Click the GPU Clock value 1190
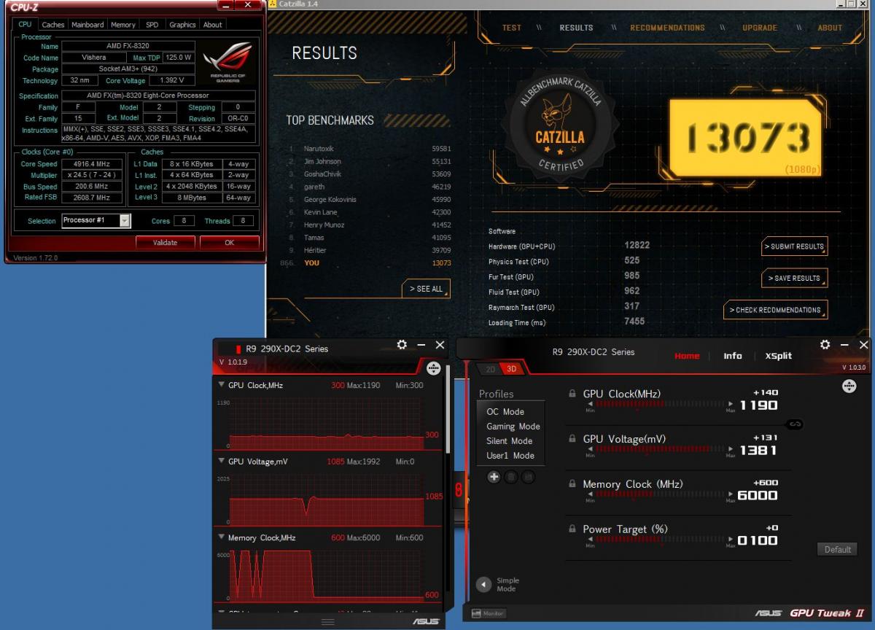 point(758,405)
